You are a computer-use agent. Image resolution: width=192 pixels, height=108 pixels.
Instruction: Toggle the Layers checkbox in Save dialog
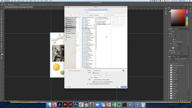[93, 77]
